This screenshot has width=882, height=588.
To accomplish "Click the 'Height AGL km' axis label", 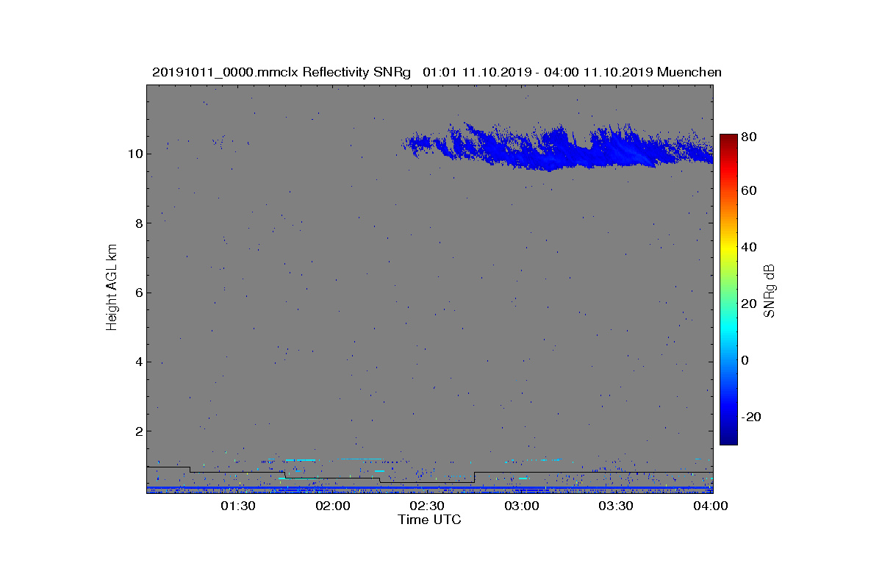I will click(112, 289).
